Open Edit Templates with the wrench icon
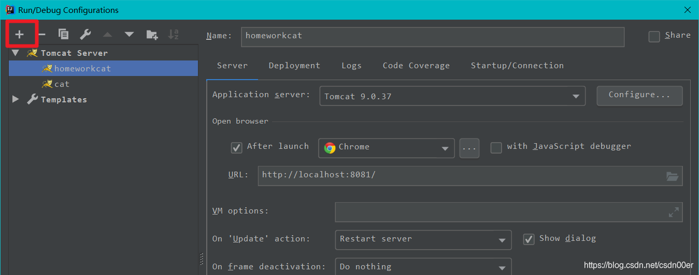This screenshot has height=275, width=699. tap(85, 35)
